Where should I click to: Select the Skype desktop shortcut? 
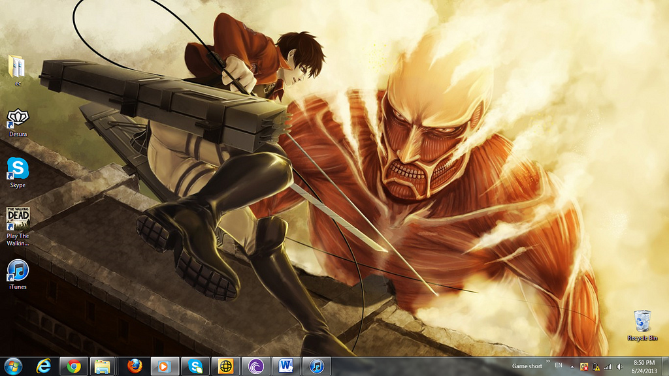coord(18,172)
